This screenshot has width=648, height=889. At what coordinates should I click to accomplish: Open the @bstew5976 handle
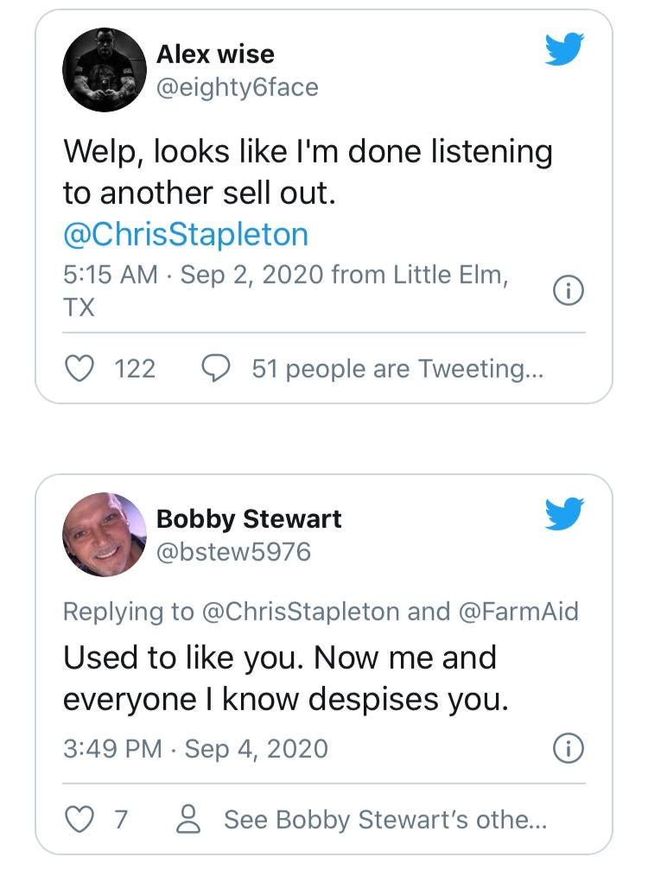coord(233,551)
